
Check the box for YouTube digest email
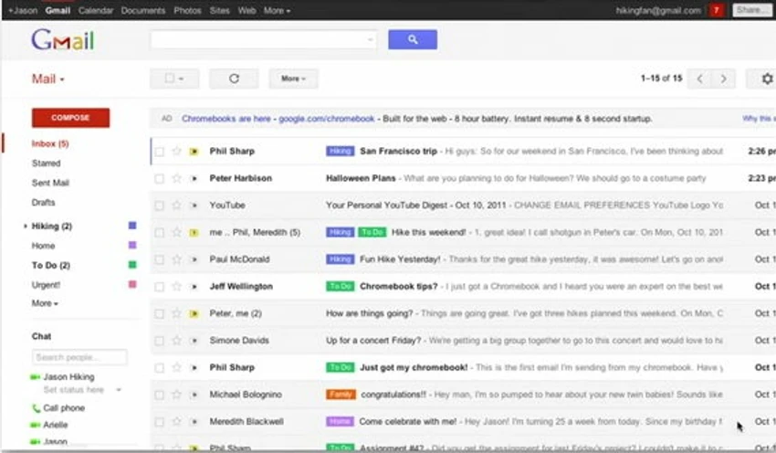pos(159,205)
